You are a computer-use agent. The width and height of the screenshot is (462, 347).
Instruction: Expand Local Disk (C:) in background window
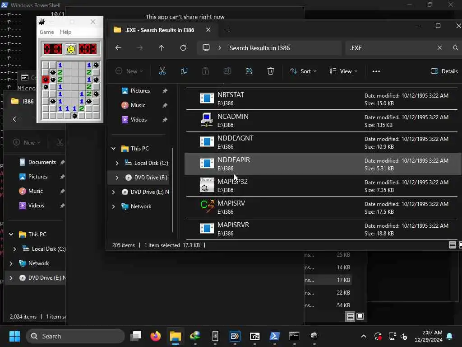point(15,249)
